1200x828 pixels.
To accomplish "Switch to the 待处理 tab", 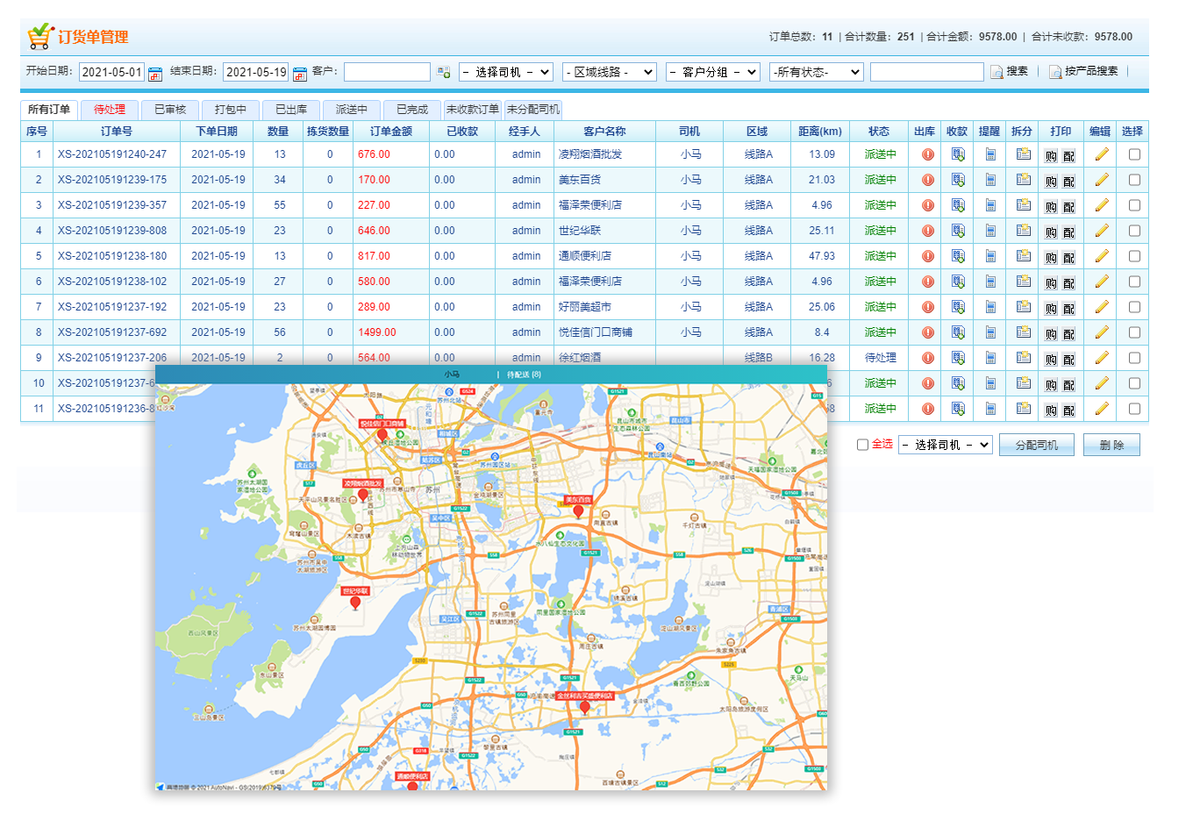I will click(110, 110).
